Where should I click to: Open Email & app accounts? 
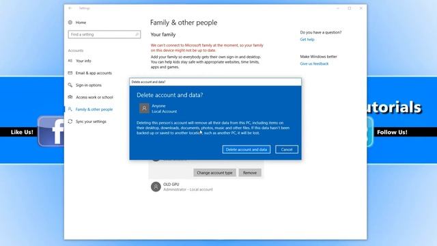[94, 73]
